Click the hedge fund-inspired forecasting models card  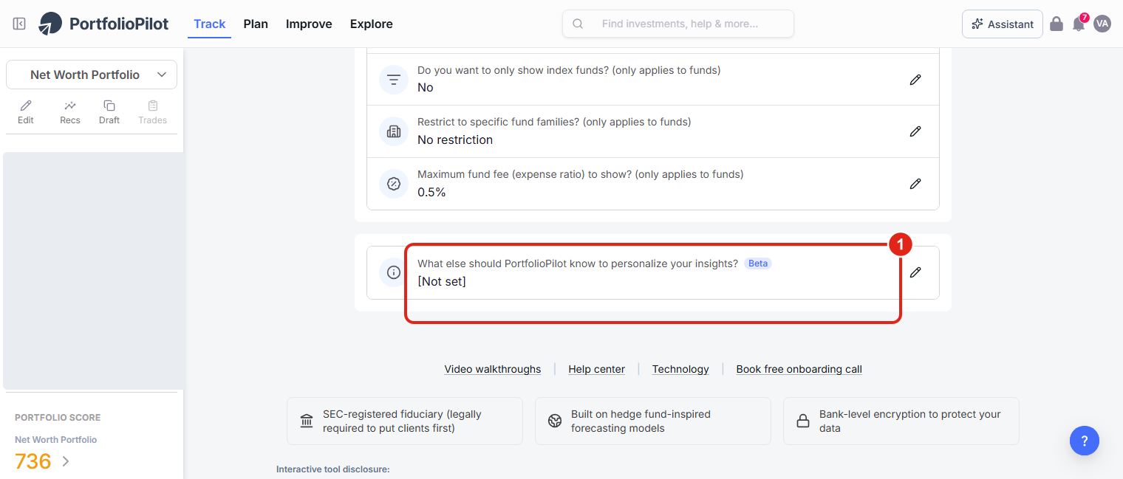(x=653, y=421)
